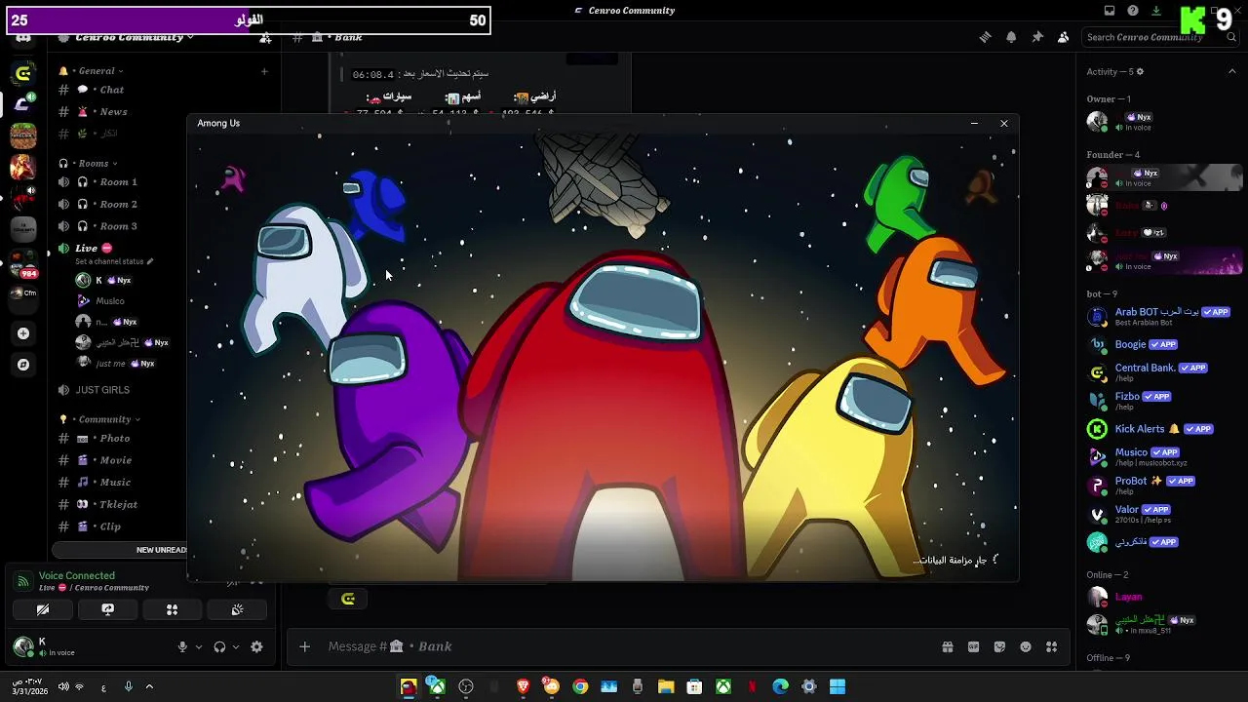Image resolution: width=1248 pixels, height=702 pixels.
Task: Open the soundboard button
Action: 237,609
